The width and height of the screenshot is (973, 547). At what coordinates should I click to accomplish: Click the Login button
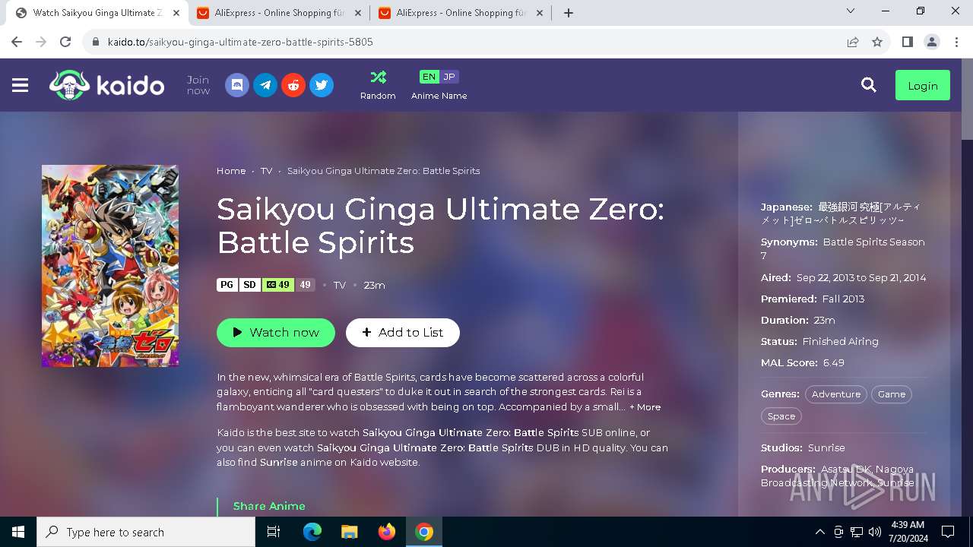[923, 86]
